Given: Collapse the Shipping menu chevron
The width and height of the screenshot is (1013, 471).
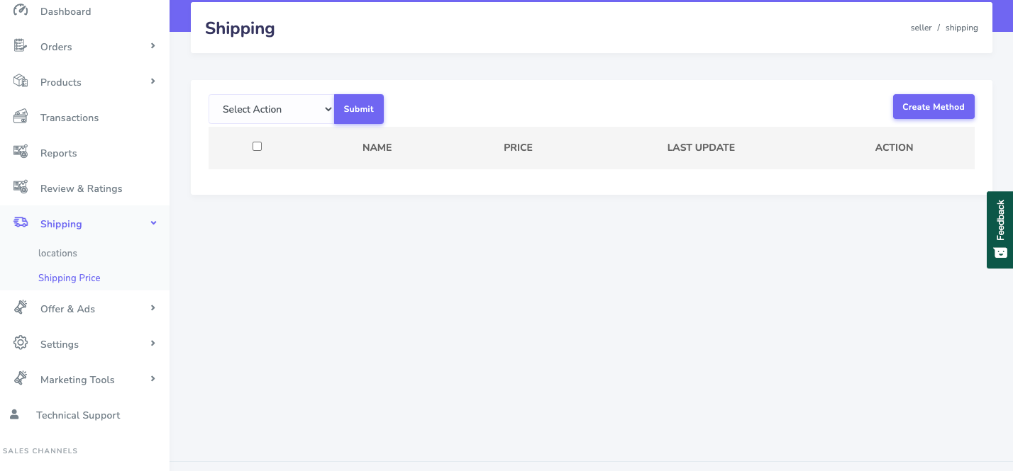Looking at the screenshot, I should [x=153, y=223].
